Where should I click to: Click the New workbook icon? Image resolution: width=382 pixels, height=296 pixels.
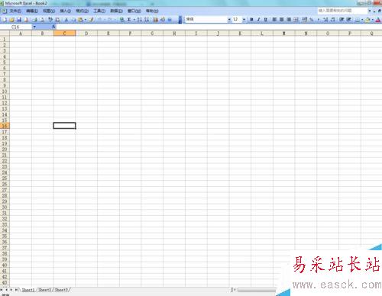5,20
